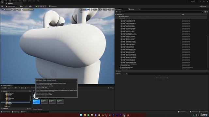The width and height of the screenshot is (209, 117).
Task: Toggle Outliner visibility column header eye
Action: [x=116, y=14]
